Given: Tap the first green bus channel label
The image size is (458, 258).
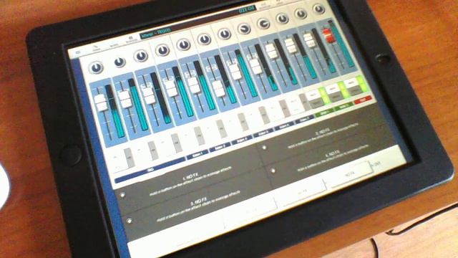Looking at the screenshot, I should point(324,113).
